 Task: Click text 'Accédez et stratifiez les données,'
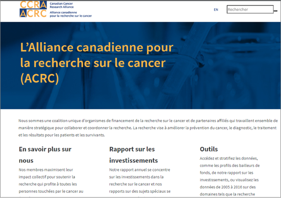click(x=229, y=158)
